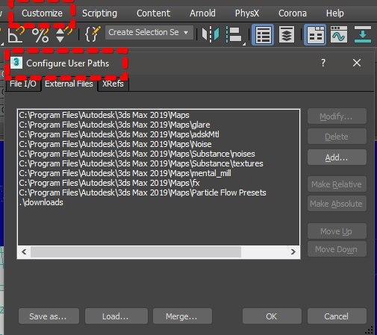The image size is (377, 335).
Task: Open the Layer Explorer icon
Action: (287, 34)
